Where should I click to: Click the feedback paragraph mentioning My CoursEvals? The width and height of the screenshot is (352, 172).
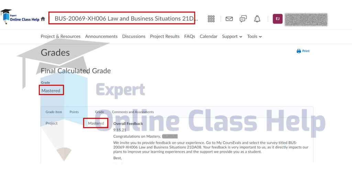pos(211,147)
